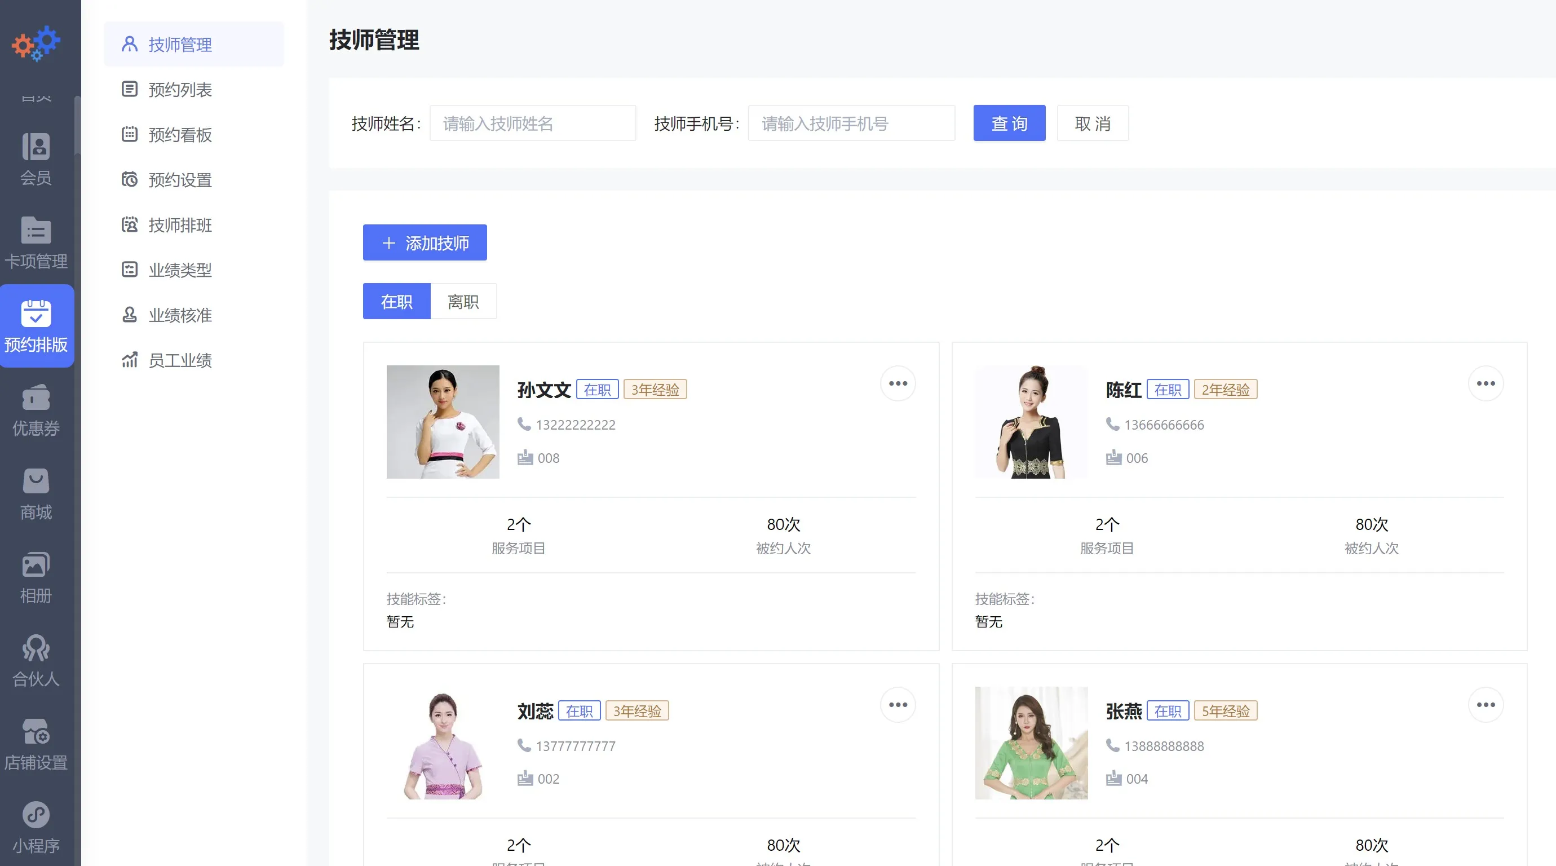Click the 查询 search button

tap(1009, 123)
